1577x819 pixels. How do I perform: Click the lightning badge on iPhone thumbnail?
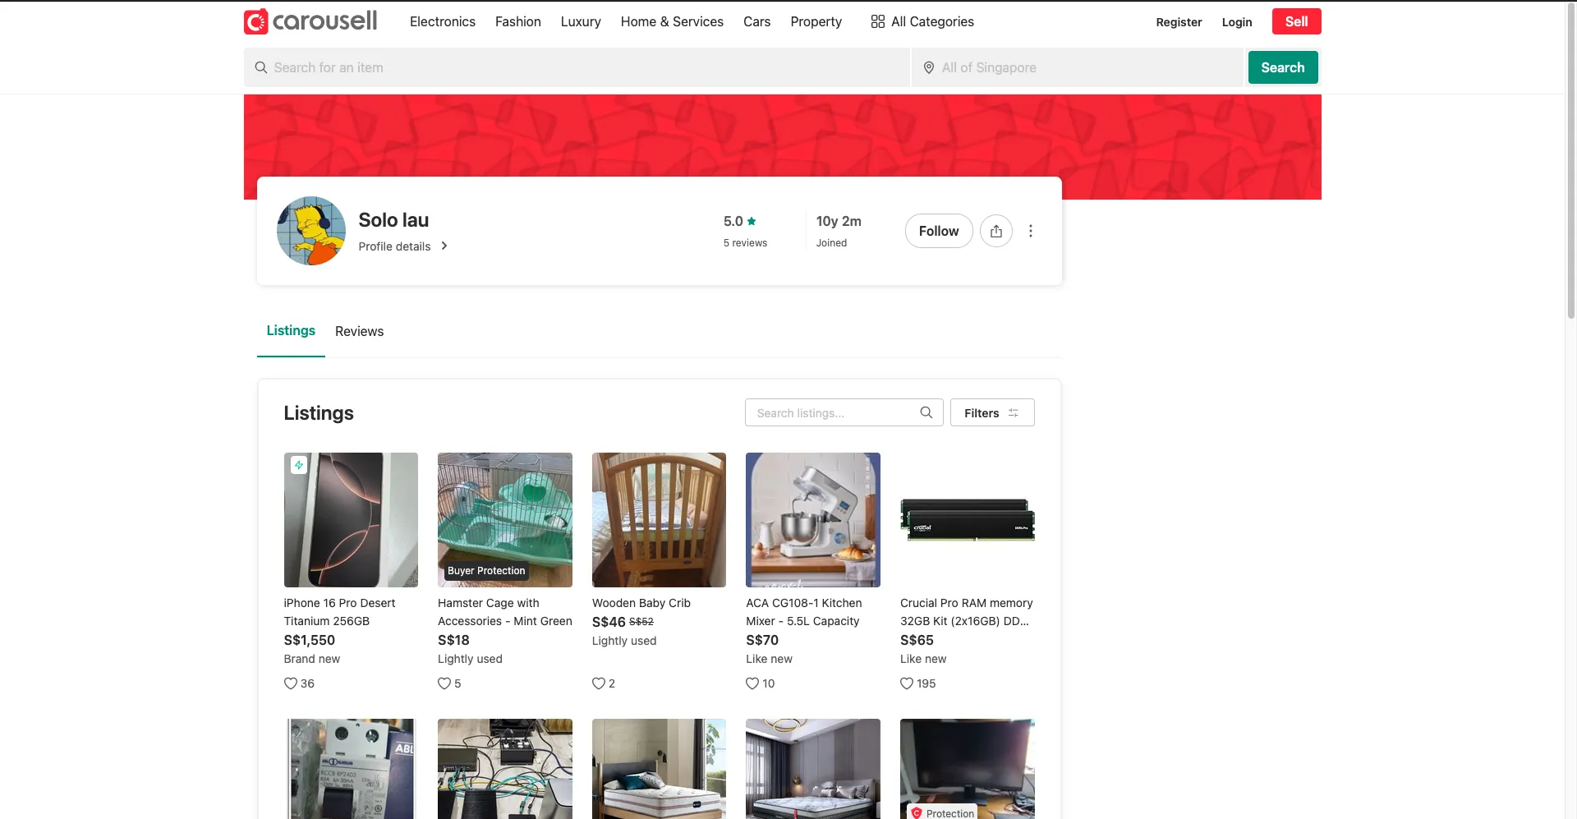(x=299, y=465)
